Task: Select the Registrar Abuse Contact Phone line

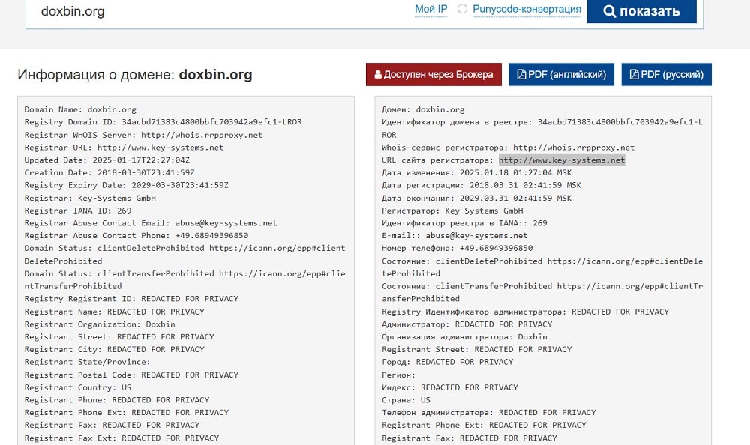Action: [136, 236]
